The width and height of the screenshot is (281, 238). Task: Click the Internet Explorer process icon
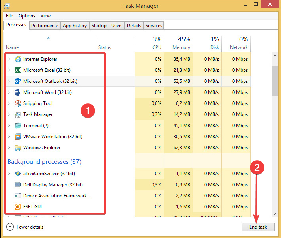[x=17, y=59]
